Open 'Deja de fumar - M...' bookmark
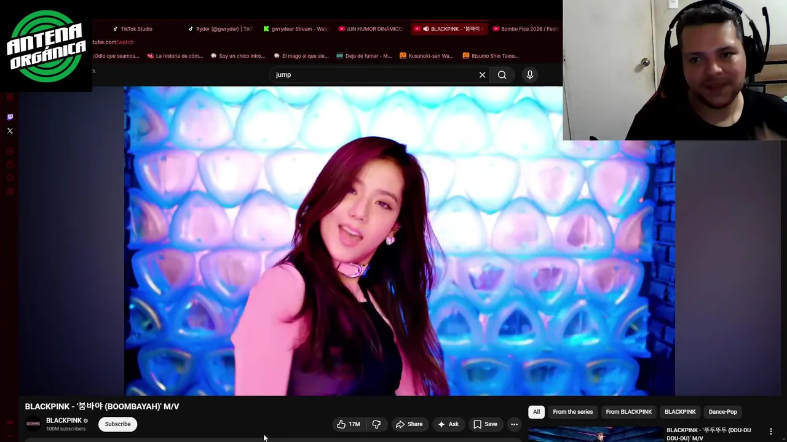The width and height of the screenshot is (787, 442). [364, 56]
